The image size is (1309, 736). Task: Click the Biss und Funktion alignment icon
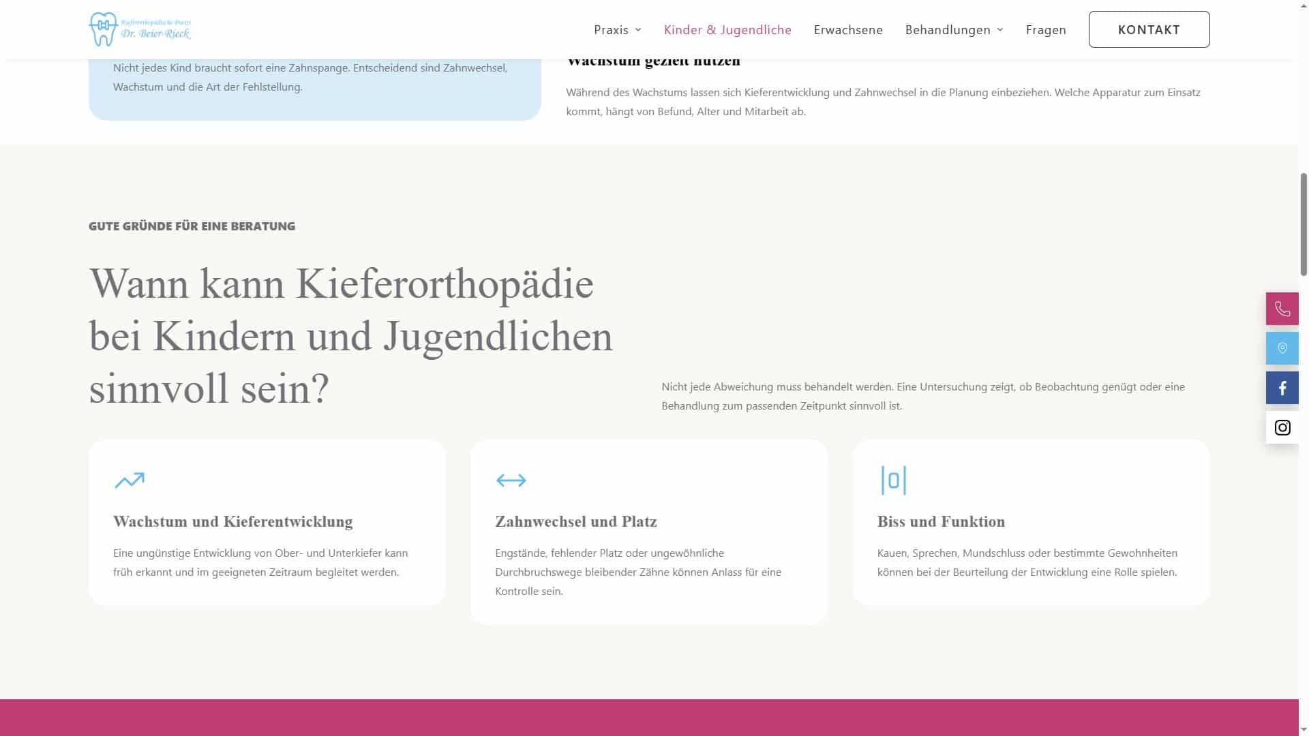(x=893, y=480)
